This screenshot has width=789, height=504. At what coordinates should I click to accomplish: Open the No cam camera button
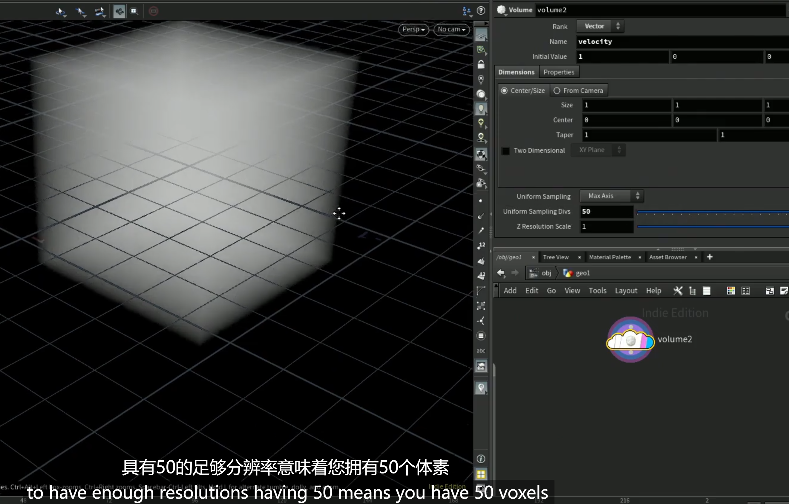pyautogui.click(x=451, y=29)
